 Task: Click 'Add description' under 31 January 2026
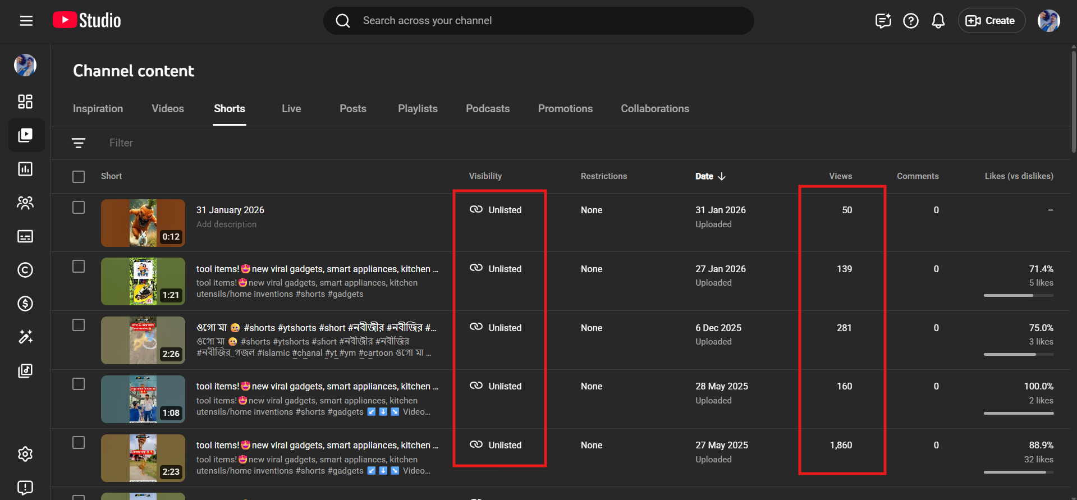click(226, 224)
